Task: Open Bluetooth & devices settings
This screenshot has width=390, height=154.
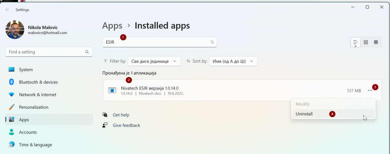Action: tap(49, 82)
